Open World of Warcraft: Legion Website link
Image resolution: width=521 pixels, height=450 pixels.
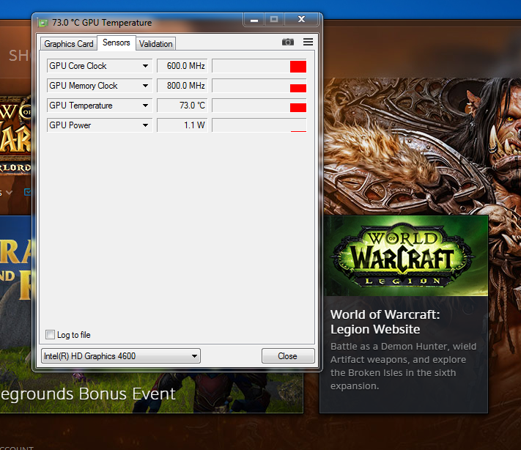385,322
